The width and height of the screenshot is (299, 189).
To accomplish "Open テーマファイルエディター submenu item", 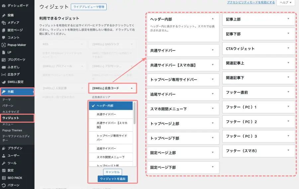I will [16, 138].
